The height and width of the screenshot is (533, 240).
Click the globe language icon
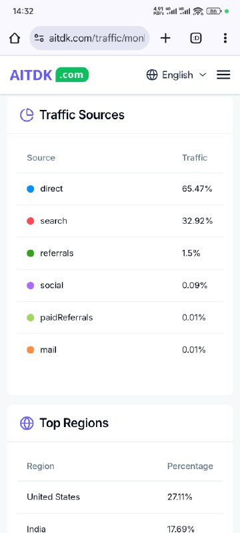pos(152,75)
